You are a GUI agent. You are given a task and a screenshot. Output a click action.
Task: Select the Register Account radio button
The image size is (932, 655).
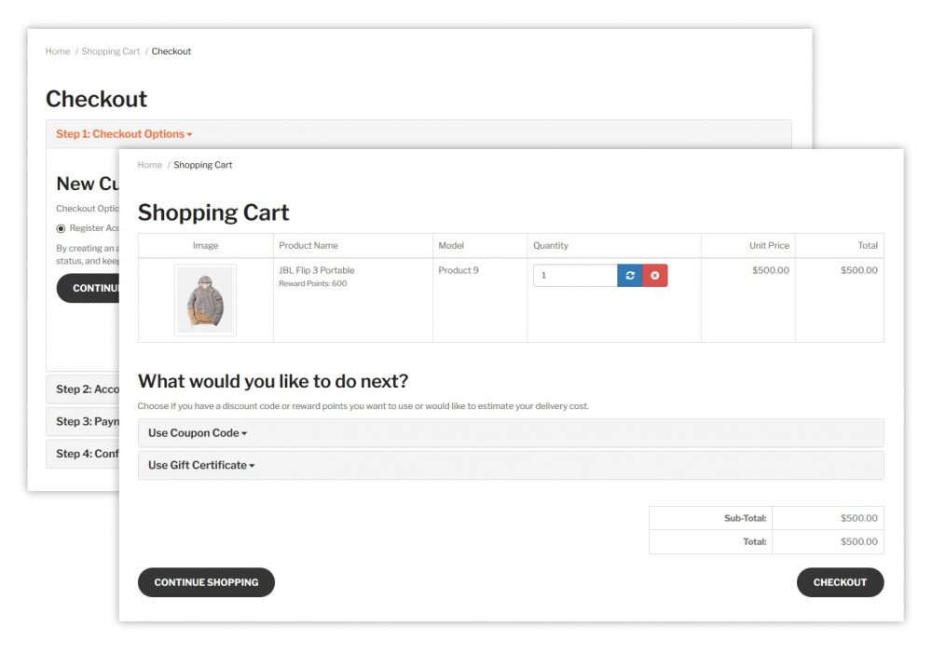[61, 228]
